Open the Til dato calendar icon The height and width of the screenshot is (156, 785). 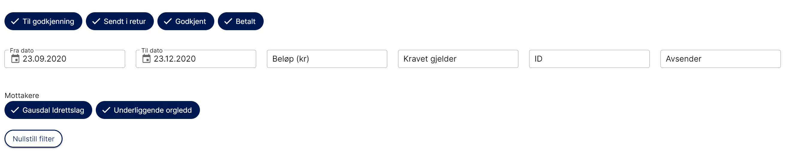point(146,59)
